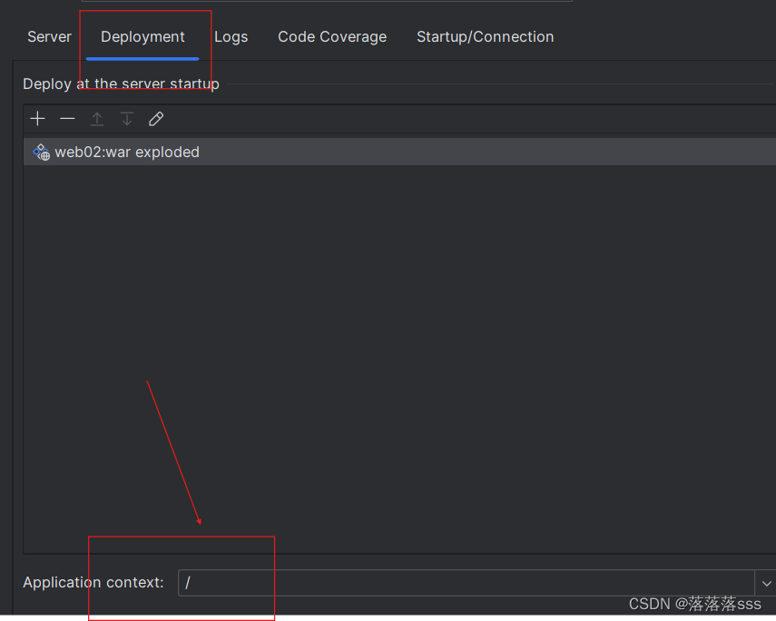
Task: Move the deployment entry up
Action: coord(96,118)
